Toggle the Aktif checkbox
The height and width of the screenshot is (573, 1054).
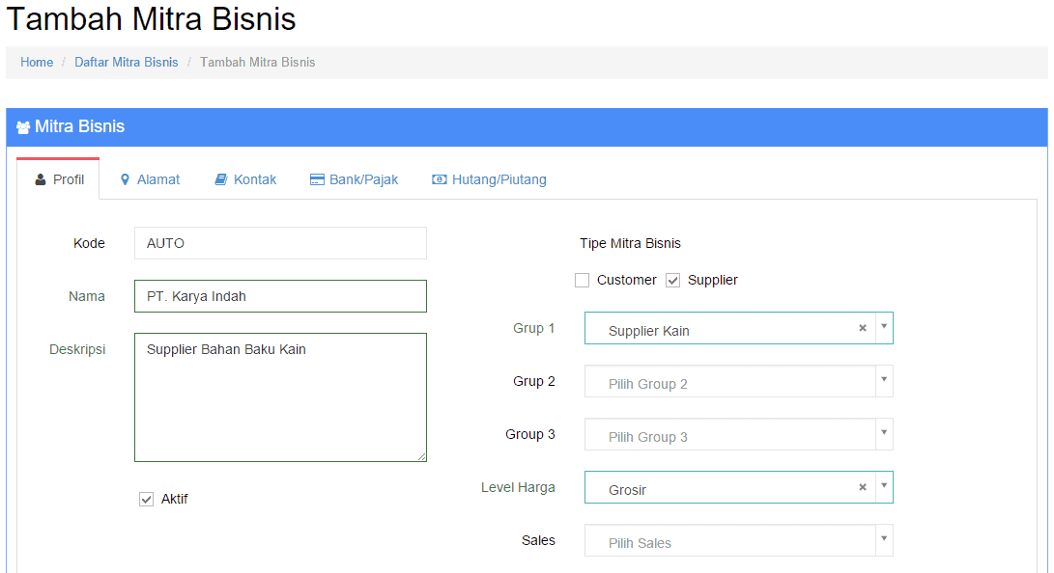point(146,499)
